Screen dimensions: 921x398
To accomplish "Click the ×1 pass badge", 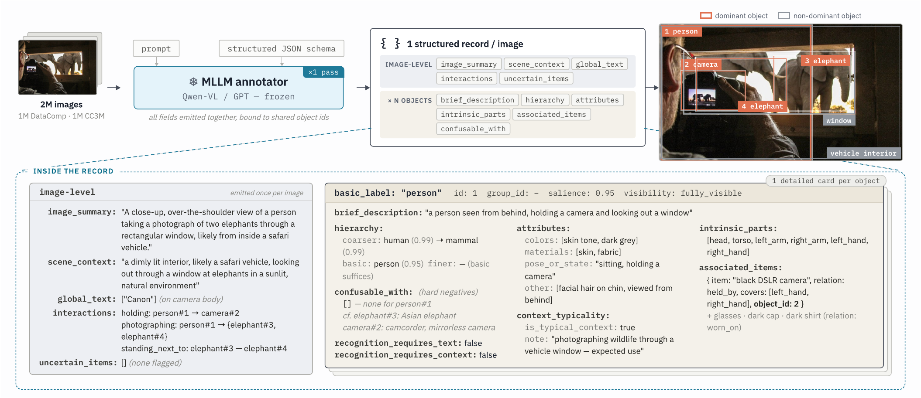I will click(323, 72).
